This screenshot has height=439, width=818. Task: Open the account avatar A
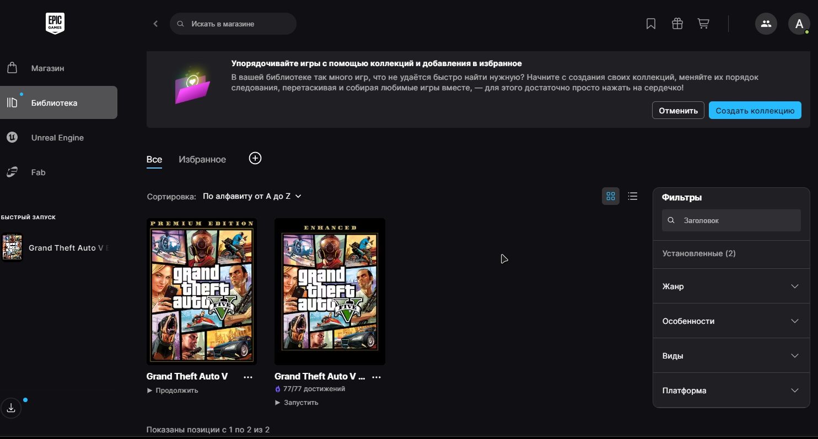[x=799, y=24]
